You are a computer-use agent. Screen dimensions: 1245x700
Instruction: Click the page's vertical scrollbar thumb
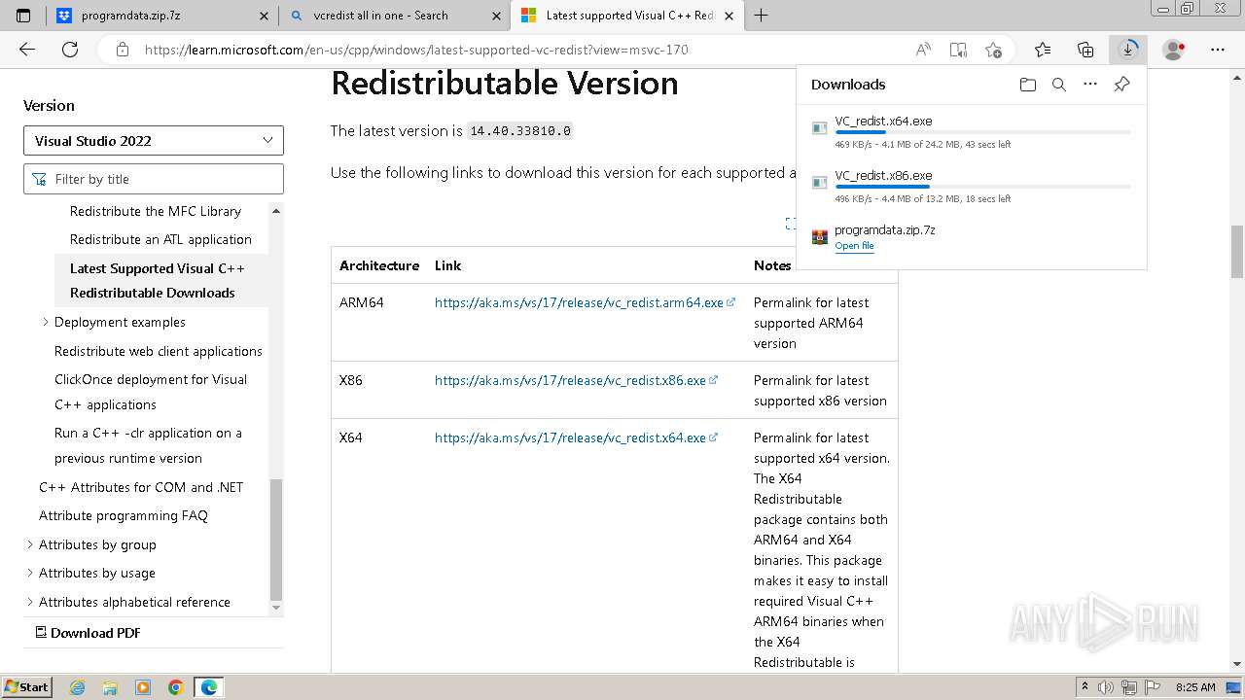pyautogui.click(x=1237, y=251)
